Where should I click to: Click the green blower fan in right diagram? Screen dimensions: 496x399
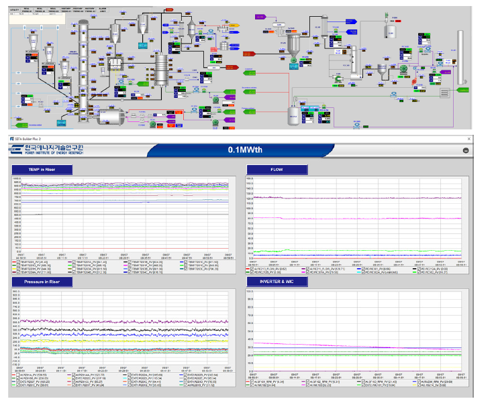coord(403,70)
